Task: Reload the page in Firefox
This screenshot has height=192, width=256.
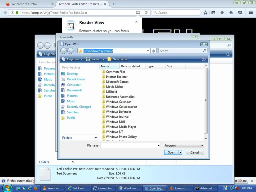Action: pos(146,12)
